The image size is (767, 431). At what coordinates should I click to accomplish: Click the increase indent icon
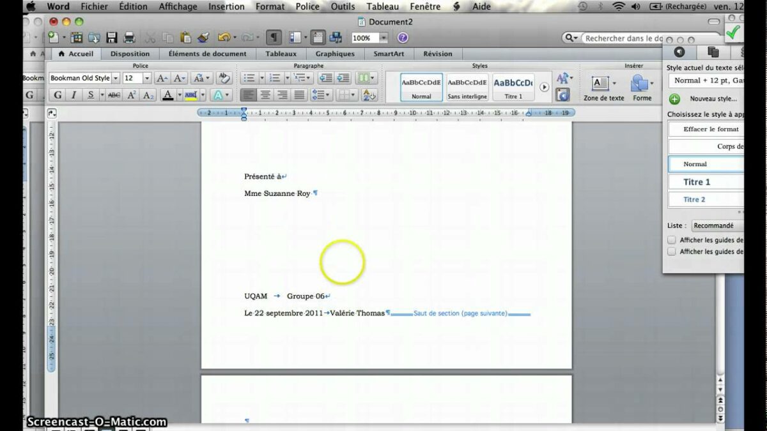point(343,78)
